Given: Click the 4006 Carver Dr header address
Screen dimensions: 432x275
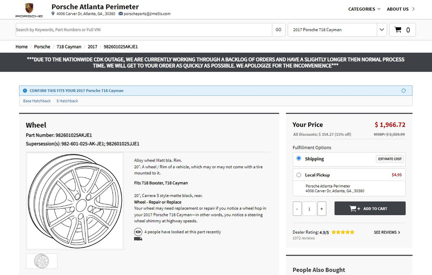Looking at the screenshot, I should tap(86, 14).
